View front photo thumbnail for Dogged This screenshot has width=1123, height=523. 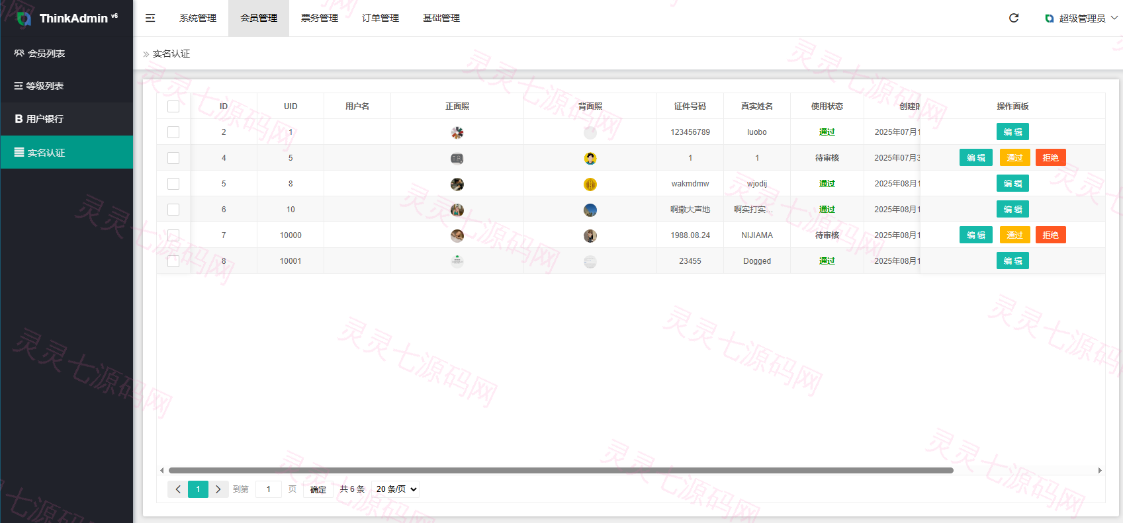457,261
